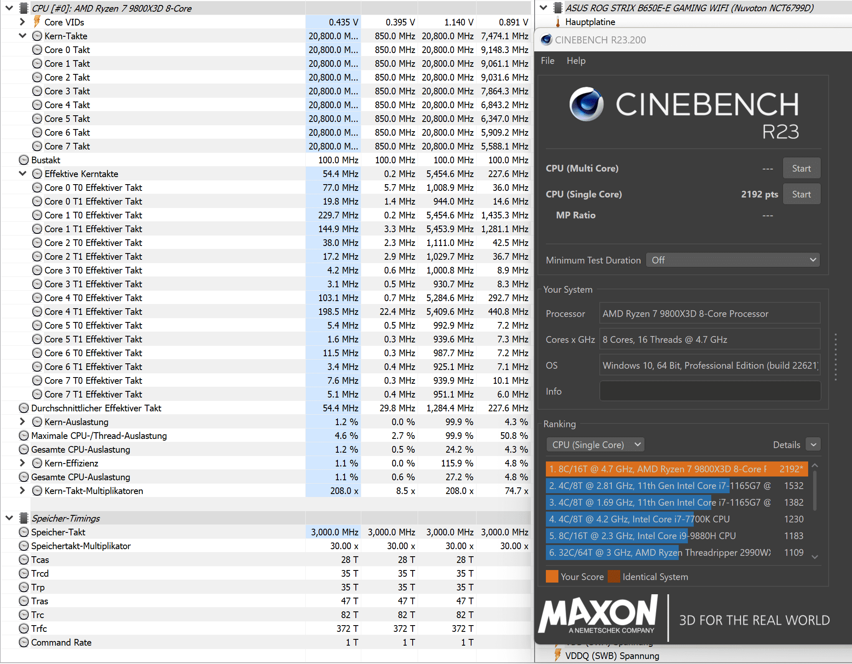The height and width of the screenshot is (664, 852).
Task: Click the empty Info input field
Action: pyautogui.click(x=710, y=391)
